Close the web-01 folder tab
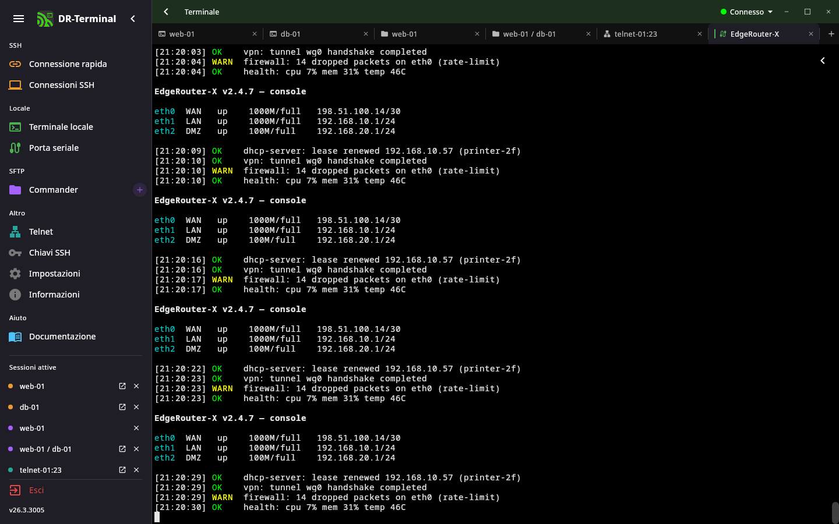Viewport: 839px width, 524px height. [477, 34]
